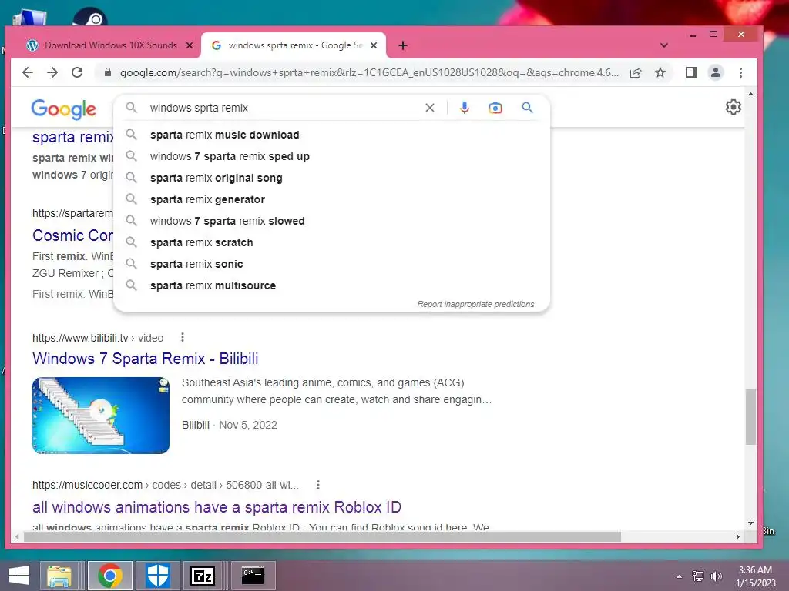Go back to the previous page
Viewport: 789px width, 591px height.
click(x=28, y=72)
